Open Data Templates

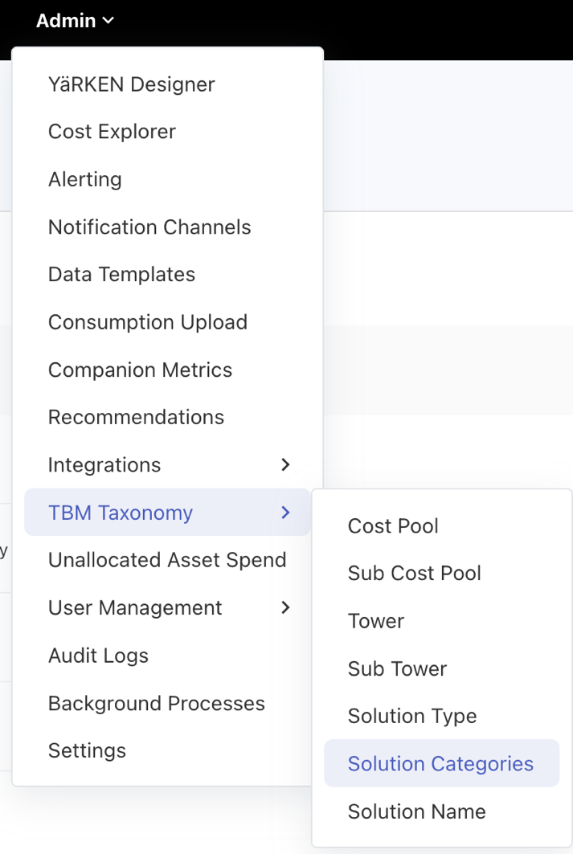[121, 275]
